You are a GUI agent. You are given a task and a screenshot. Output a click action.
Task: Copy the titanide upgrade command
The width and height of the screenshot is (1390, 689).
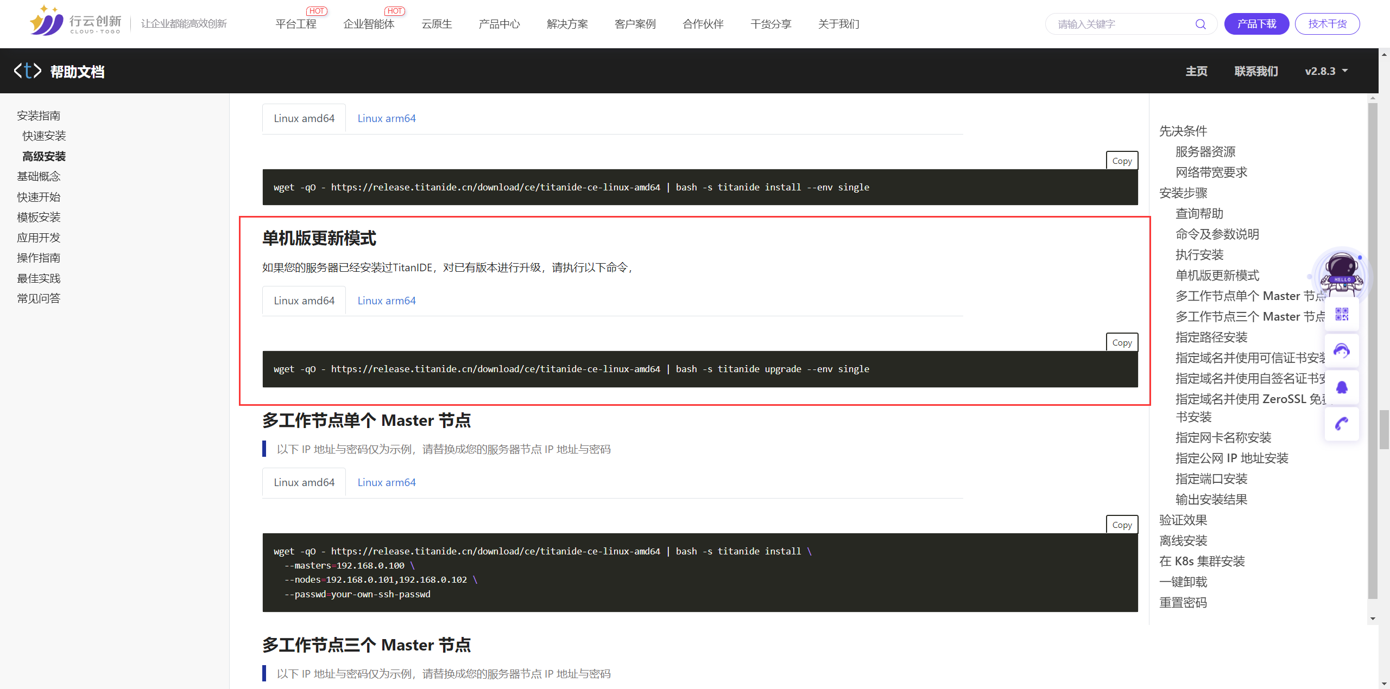[x=1122, y=343]
